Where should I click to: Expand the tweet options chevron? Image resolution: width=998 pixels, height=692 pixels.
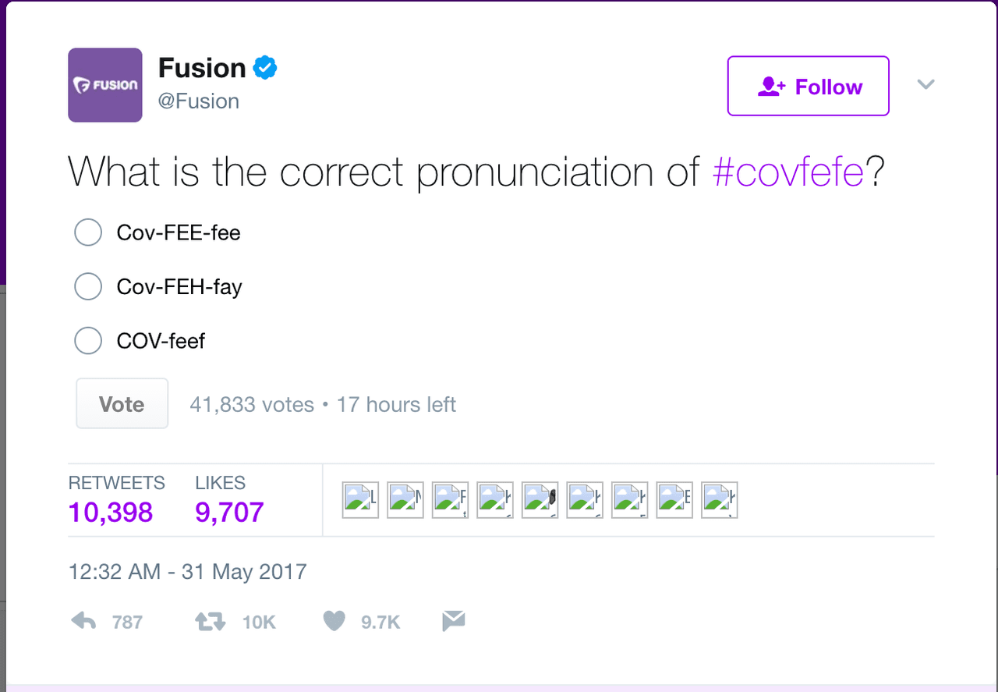925,84
